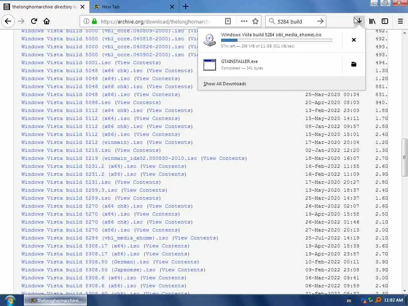Screen dimensions: 408x306
Task: Switch to the New Tab tab
Action: point(134,6)
